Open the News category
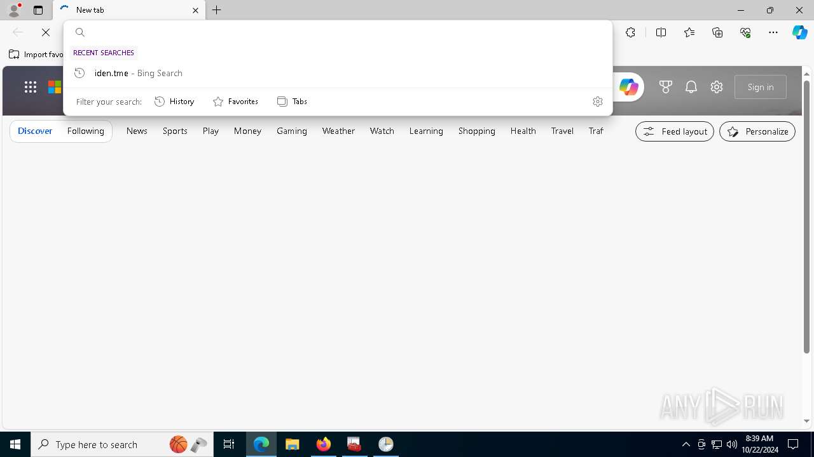Image resolution: width=814 pixels, height=457 pixels. [x=137, y=131]
